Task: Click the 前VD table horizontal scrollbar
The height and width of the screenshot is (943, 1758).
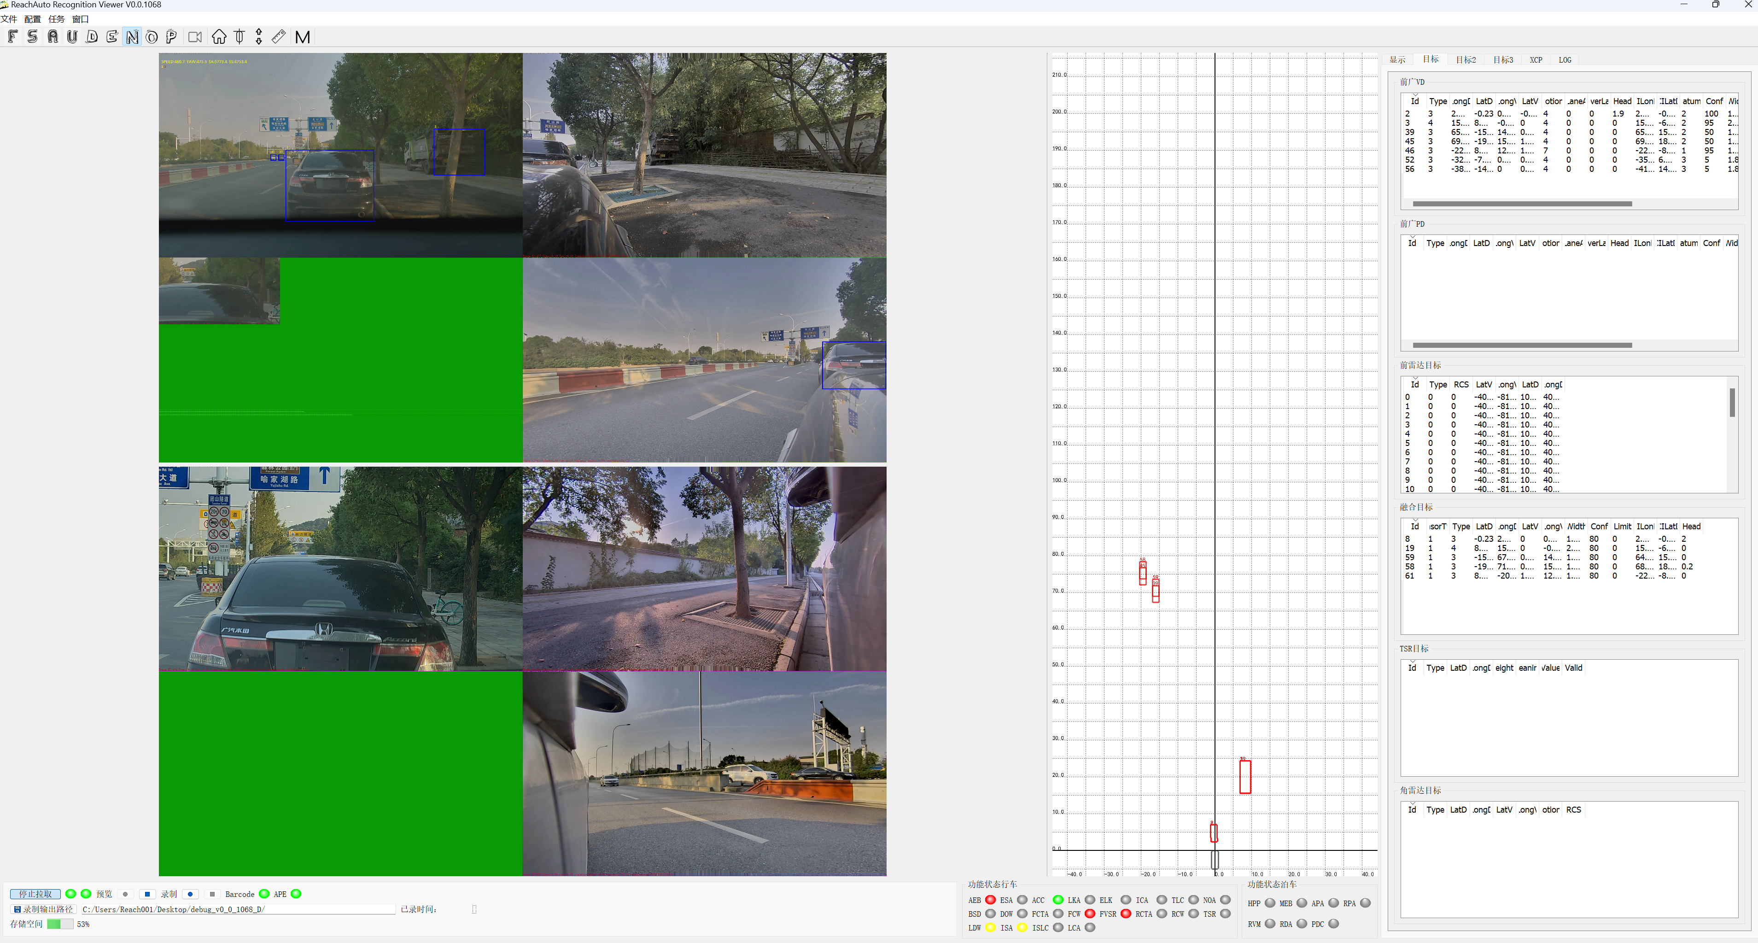Action: 1522,204
